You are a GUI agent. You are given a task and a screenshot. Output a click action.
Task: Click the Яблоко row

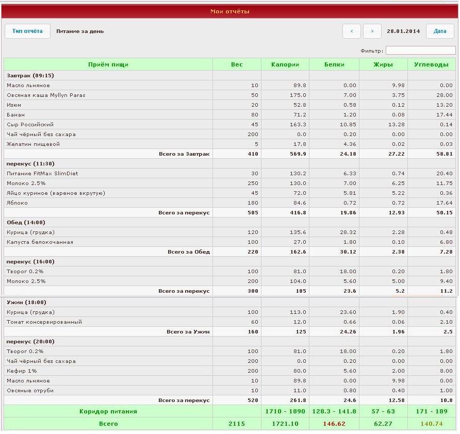[x=229, y=203]
